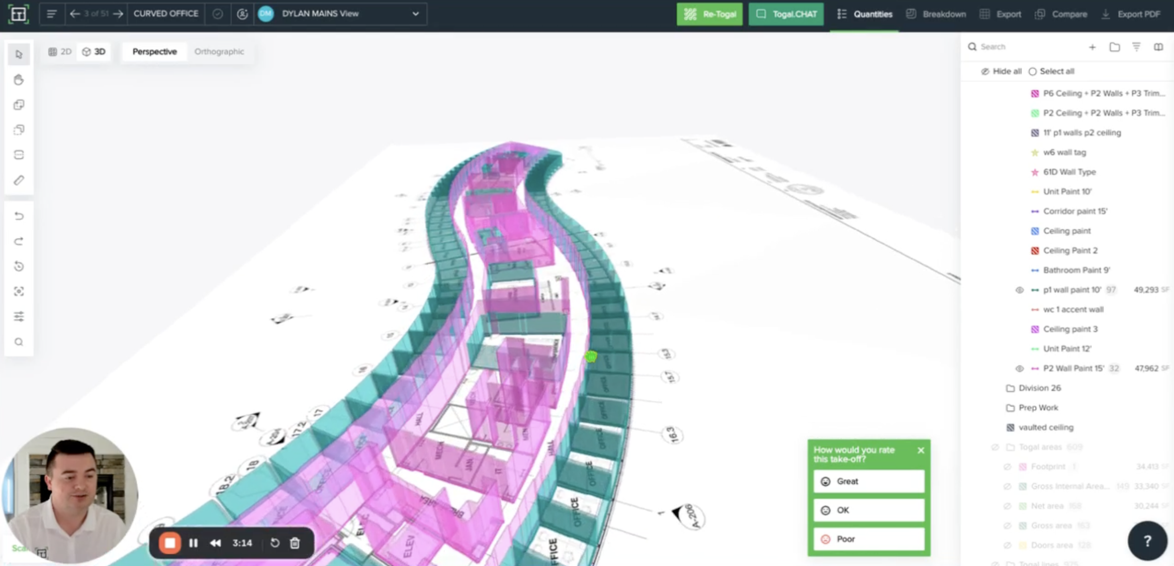Rate the take-off as Great
Image resolution: width=1174 pixels, height=566 pixels.
868,481
